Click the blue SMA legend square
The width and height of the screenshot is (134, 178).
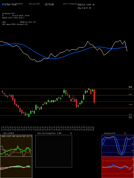pos(3,4)
